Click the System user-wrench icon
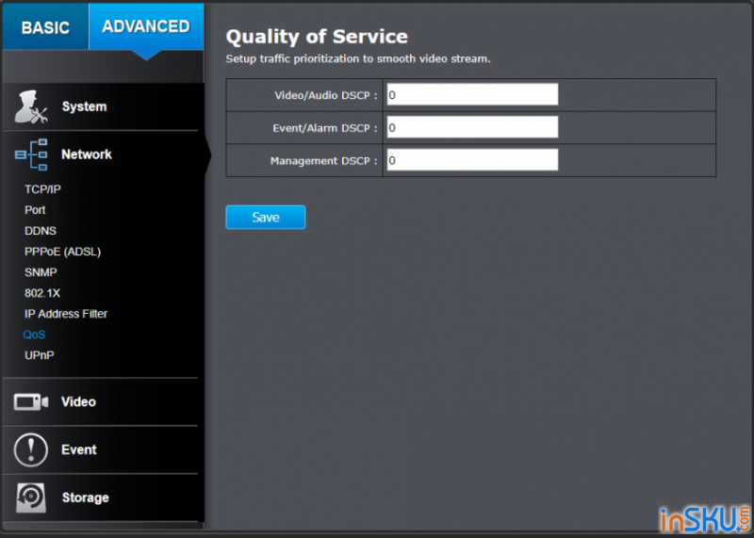 31,106
